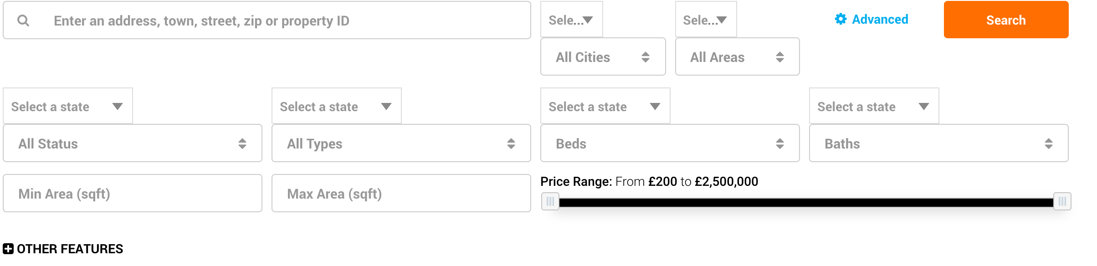This screenshot has height=266, width=1097.
Task: Click the Advanced gear icon
Action: tap(841, 19)
